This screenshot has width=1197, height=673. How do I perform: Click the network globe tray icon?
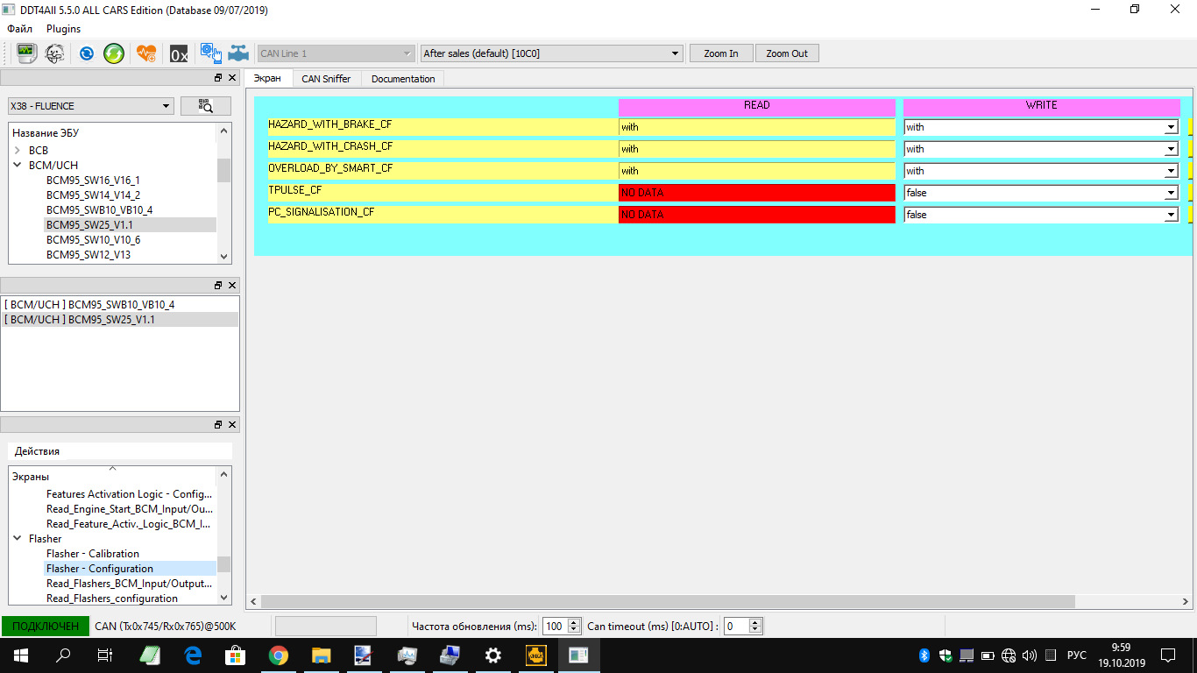(1009, 655)
